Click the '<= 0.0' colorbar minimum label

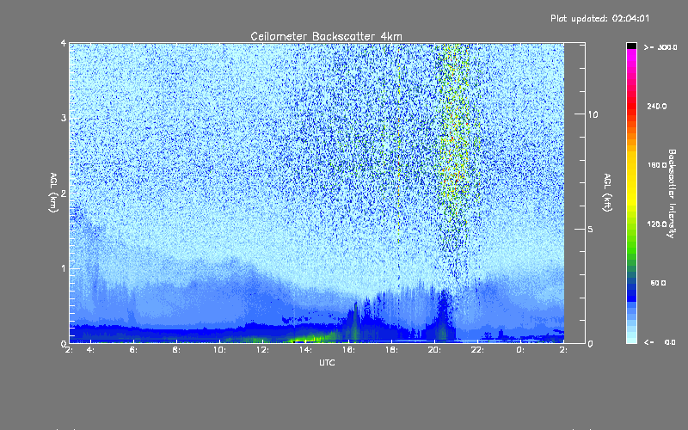(660, 342)
